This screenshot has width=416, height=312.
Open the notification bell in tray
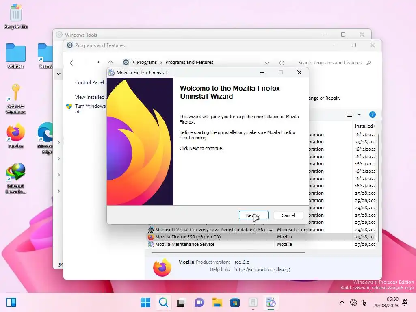[x=405, y=302]
